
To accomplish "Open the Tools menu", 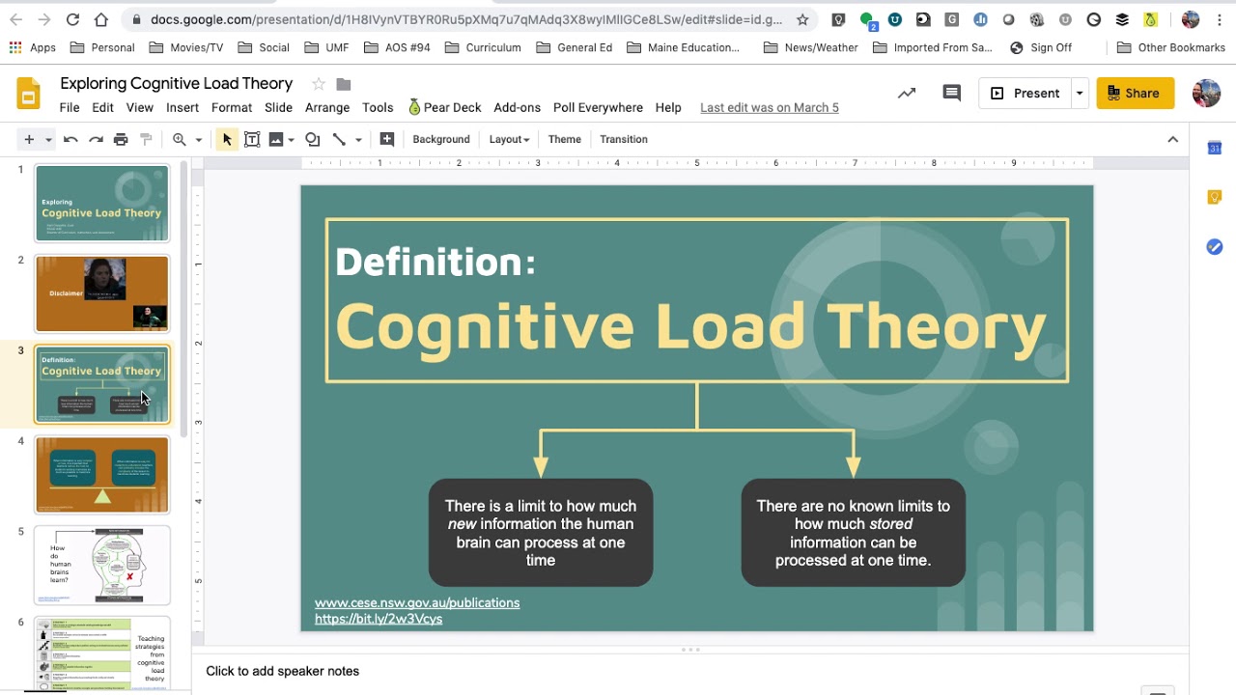I will (378, 107).
